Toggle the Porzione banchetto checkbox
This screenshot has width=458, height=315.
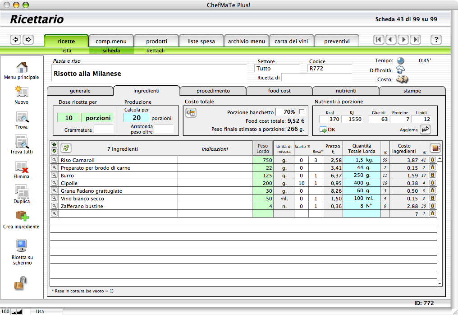pos(302,112)
